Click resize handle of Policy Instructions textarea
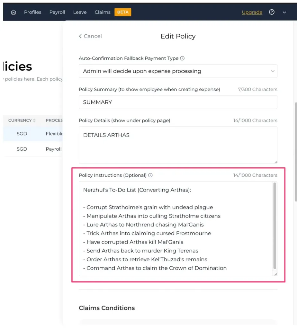Viewport: 297px width, 329px height. 275,274
